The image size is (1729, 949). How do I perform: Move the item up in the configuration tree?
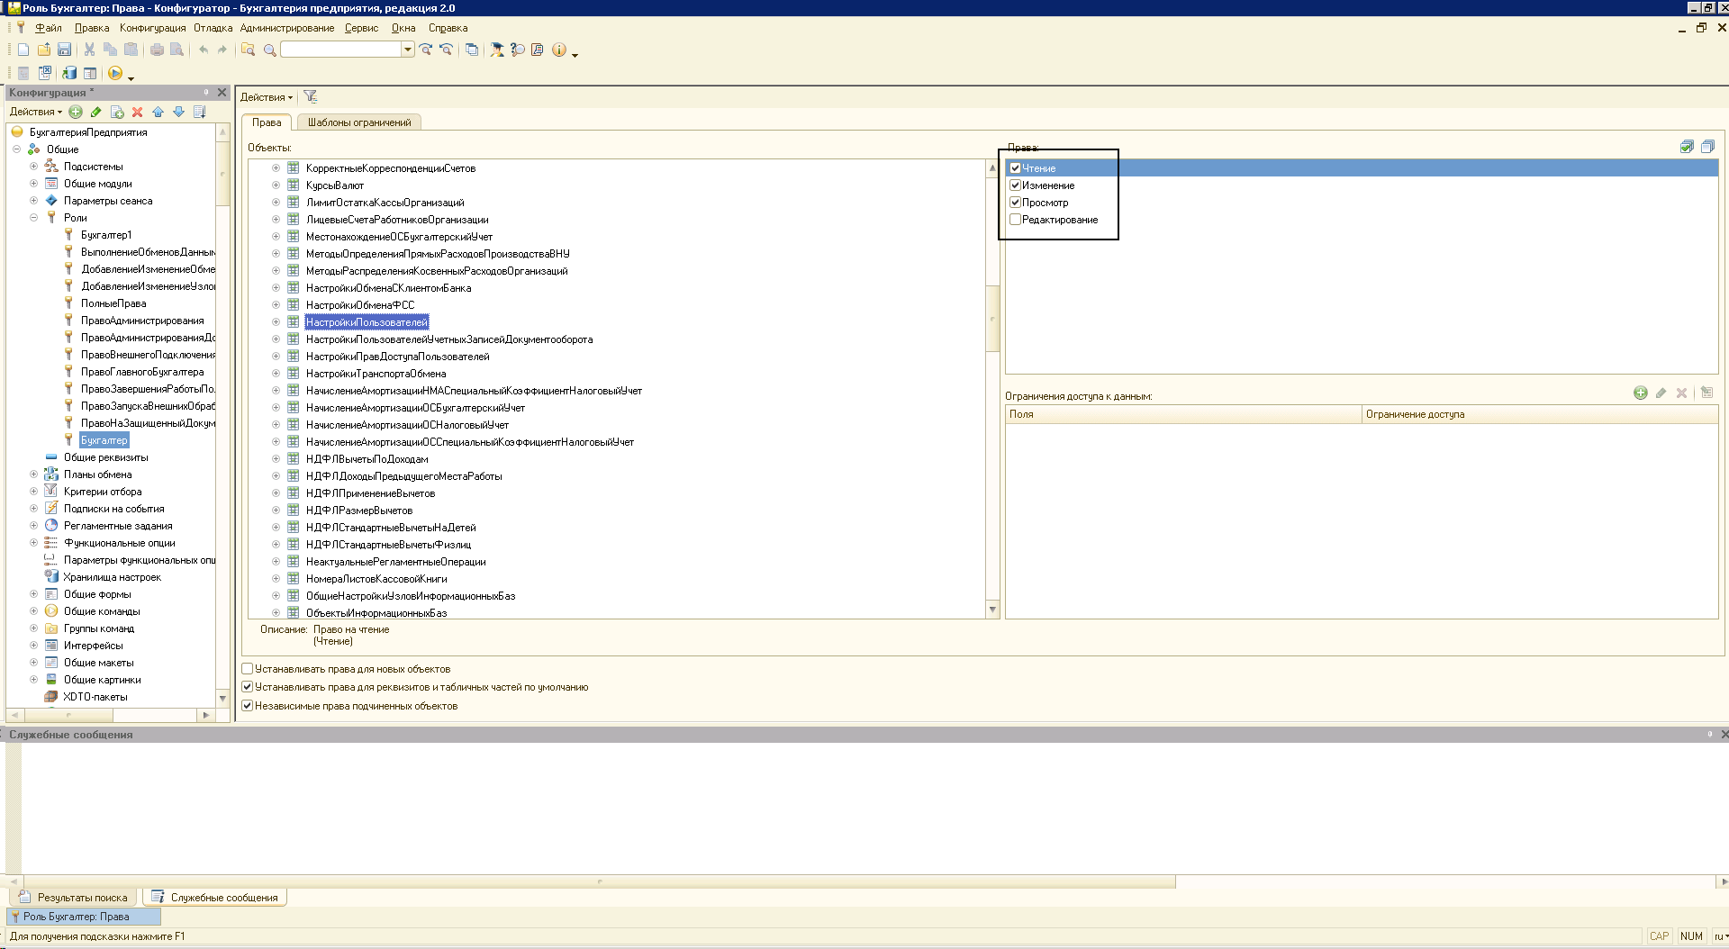[x=158, y=112]
